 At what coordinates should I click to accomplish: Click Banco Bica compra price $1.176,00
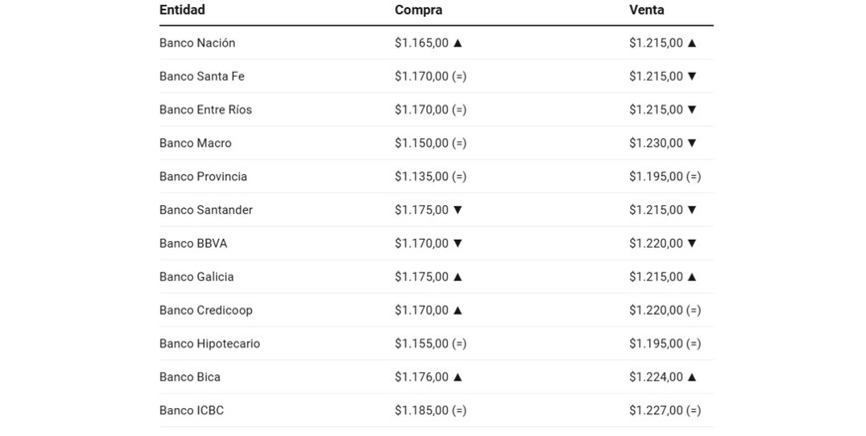tap(421, 377)
